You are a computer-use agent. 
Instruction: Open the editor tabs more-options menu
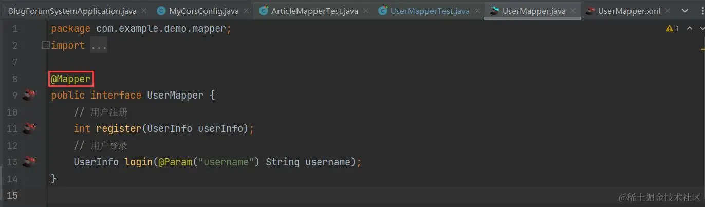(x=701, y=11)
